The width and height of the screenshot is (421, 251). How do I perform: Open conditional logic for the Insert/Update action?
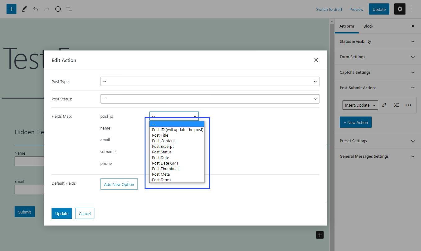click(x=396, y=105)
